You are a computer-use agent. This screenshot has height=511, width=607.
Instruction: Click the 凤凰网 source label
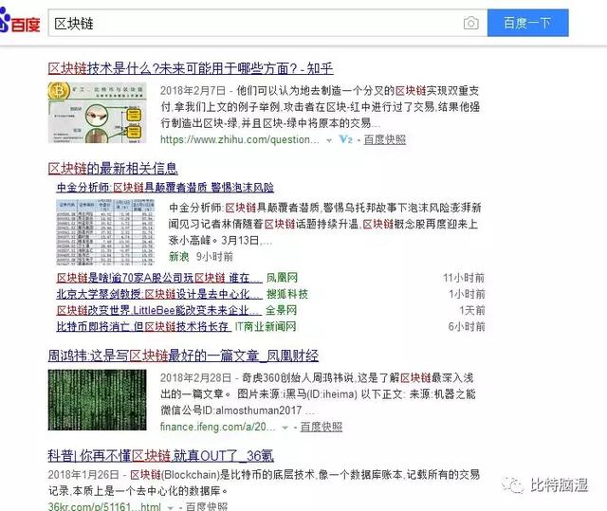pyautogui.click(x=282, y=278)
